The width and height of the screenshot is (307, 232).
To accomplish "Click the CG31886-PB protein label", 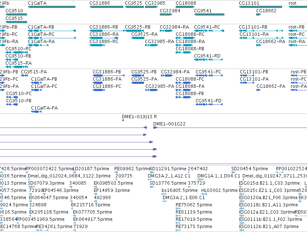I will click(107, 72).
